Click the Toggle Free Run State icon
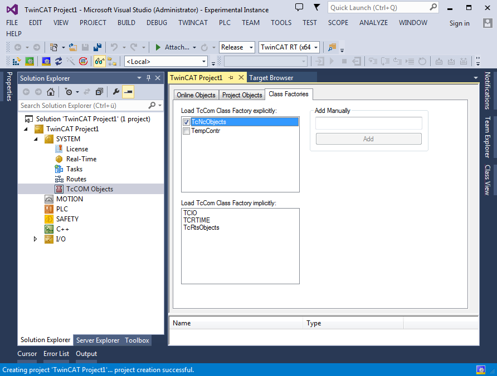This screenshot has width=497, height=376. pos(84,61)
